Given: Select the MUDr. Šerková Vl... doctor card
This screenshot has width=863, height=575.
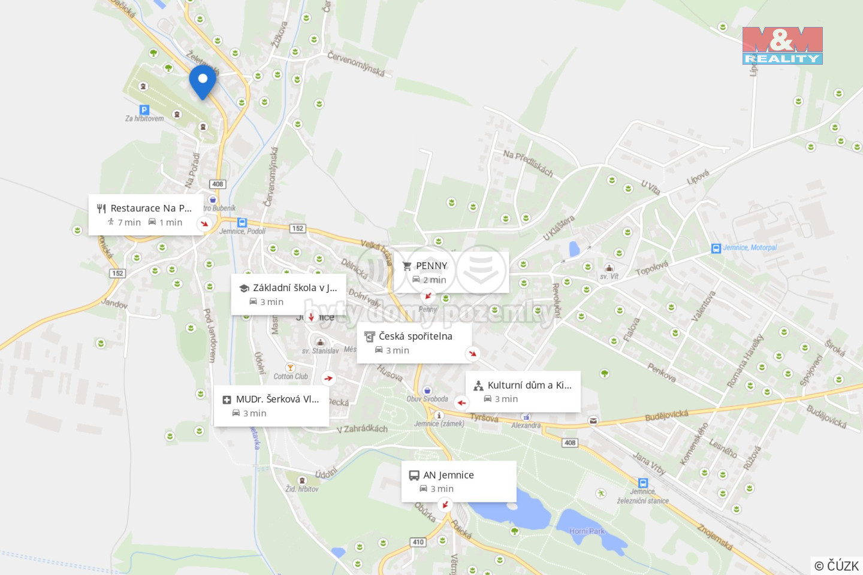Looking at the screenshot, I should tap(271, 405).
